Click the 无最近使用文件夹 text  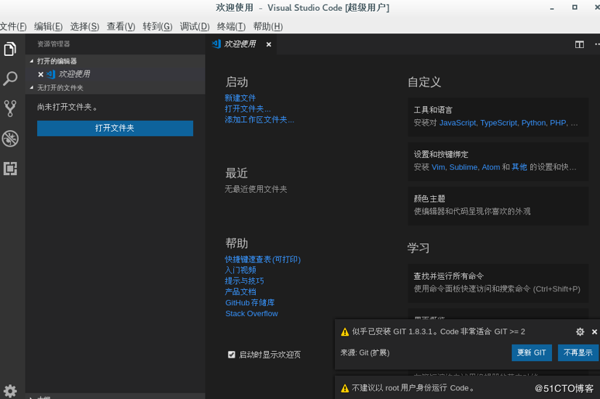tap(256, 189)
